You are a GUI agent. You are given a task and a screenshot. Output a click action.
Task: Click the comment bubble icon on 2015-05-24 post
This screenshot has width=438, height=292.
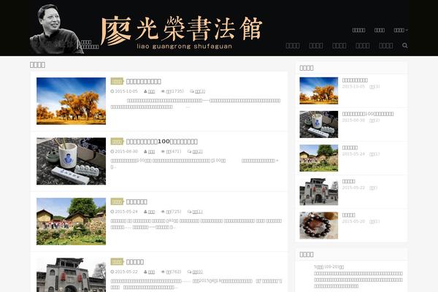point(190,212)
